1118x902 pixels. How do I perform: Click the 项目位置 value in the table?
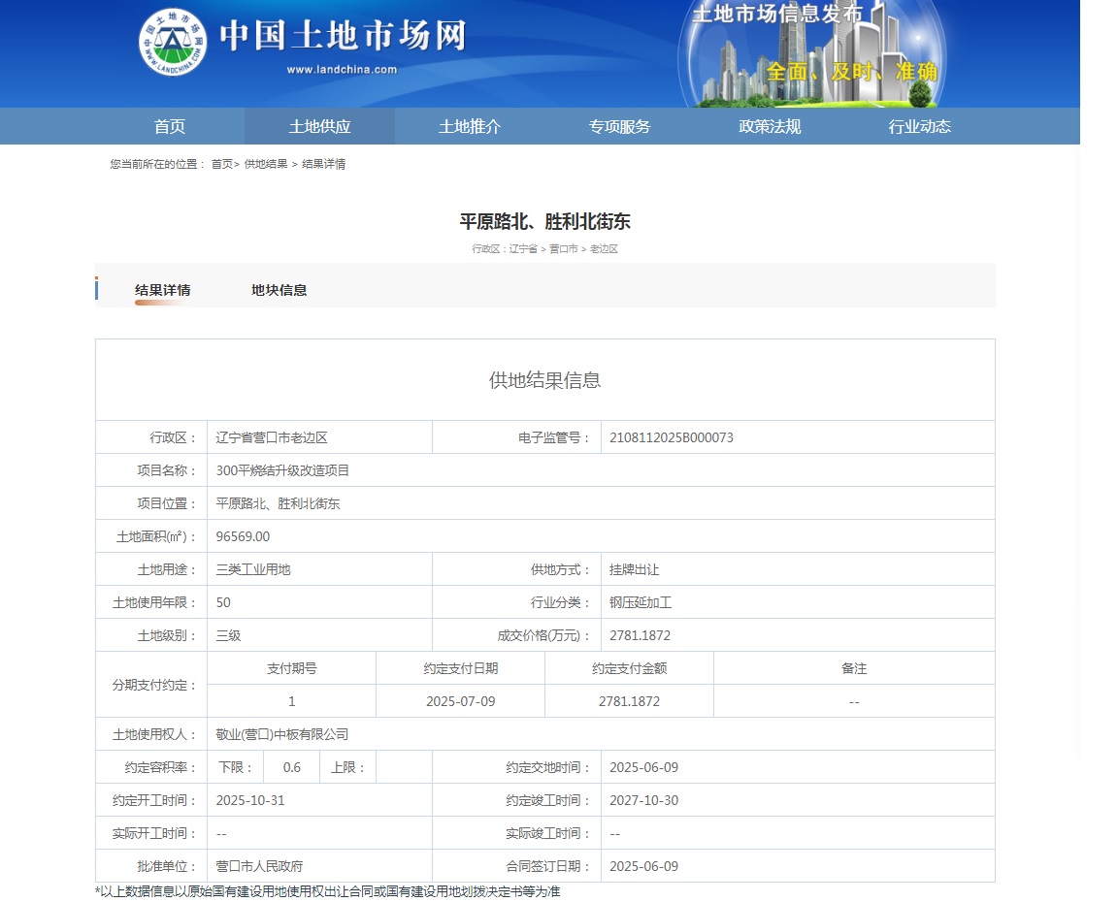278,503
